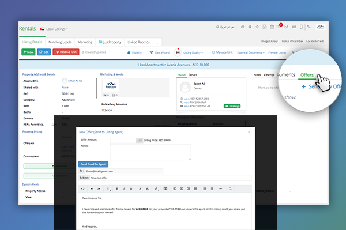Switch to JustProperty tab

(110, 42)
